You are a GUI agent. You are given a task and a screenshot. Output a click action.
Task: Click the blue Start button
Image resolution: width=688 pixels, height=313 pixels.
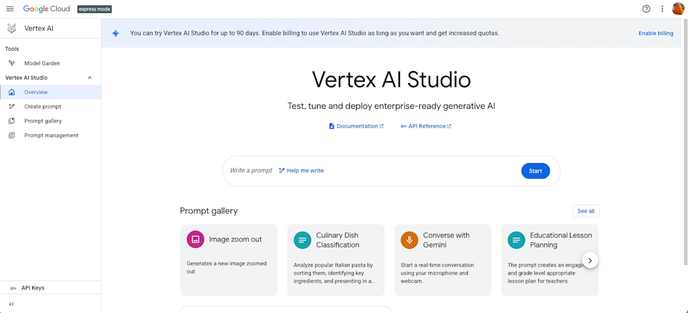point(535,171)
